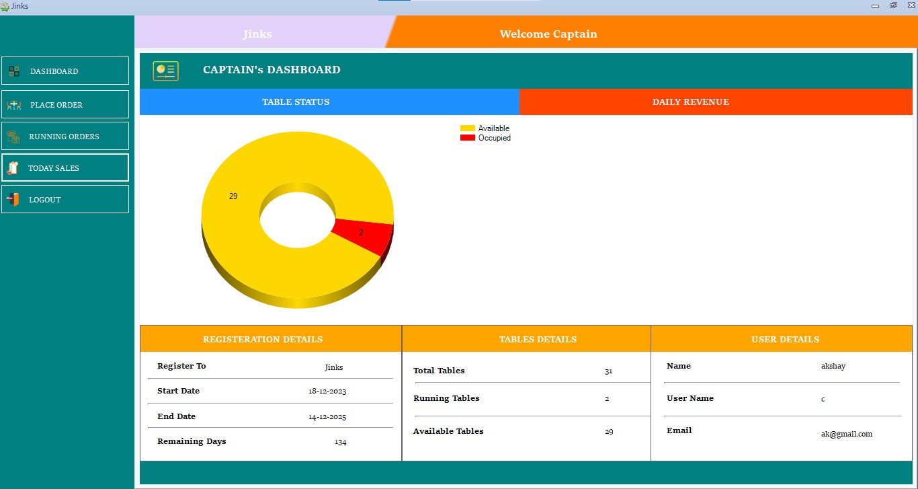Viewport: 918px width, 489px height.
Task: Click the Running Orders icon
Action: pos(13,137)
